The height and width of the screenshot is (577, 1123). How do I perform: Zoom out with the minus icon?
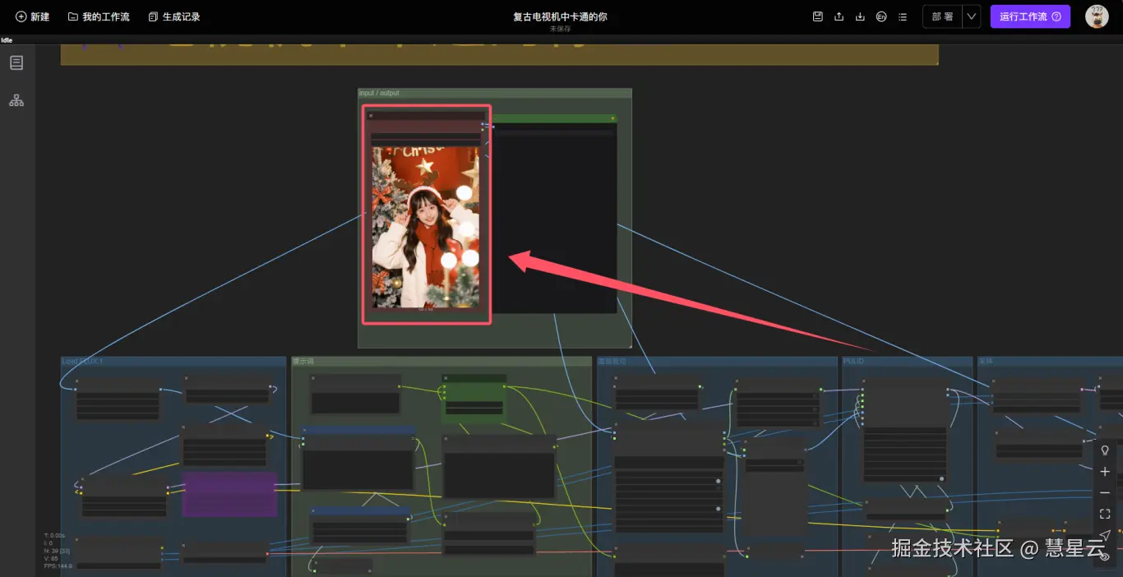point(1105,493)
